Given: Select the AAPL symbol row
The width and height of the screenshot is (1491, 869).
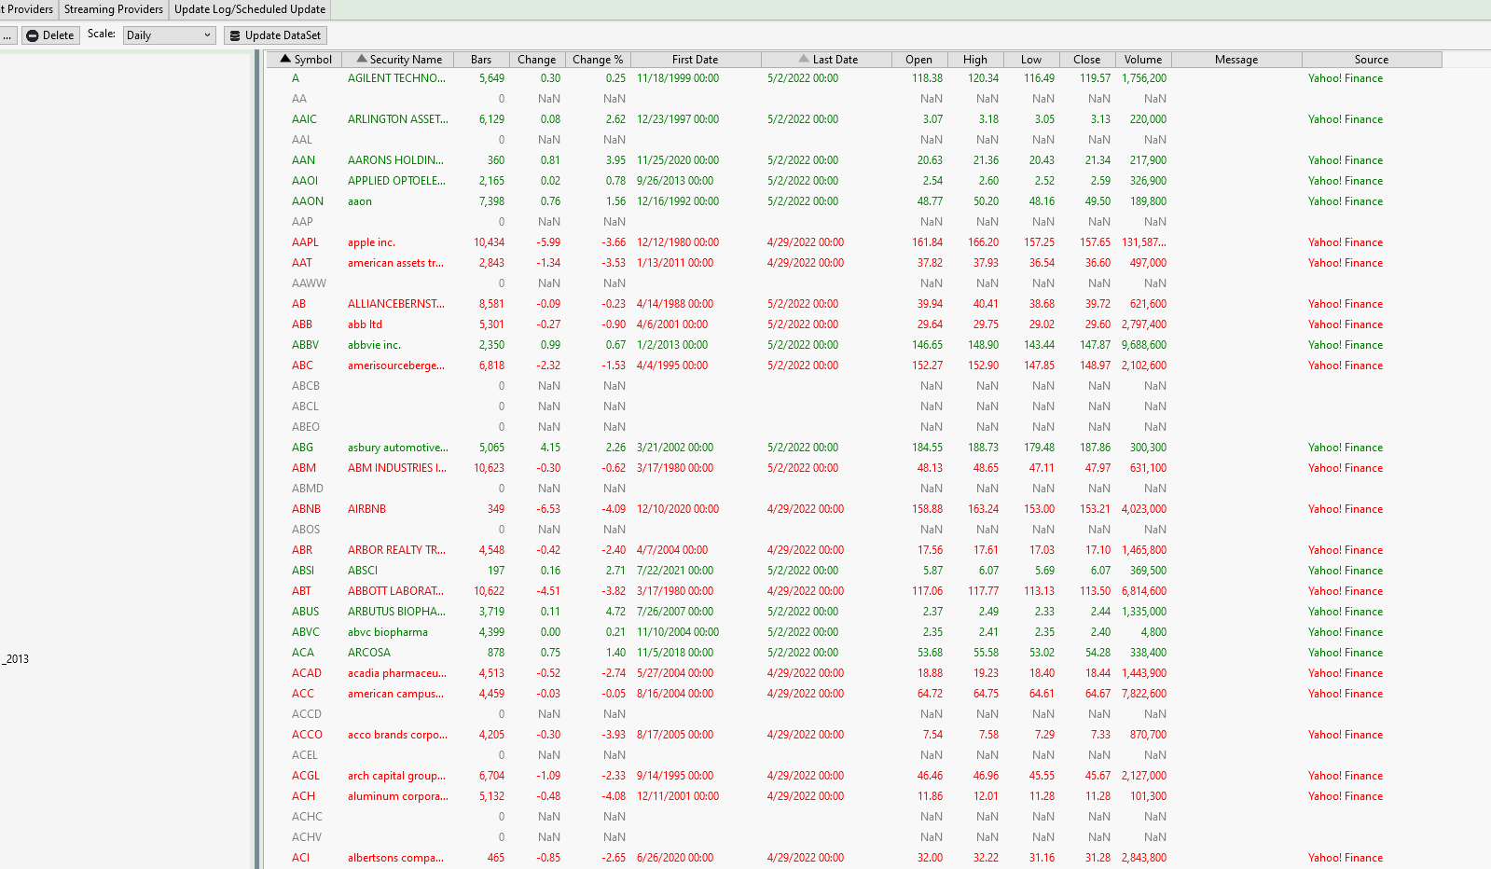Looking at the screenshot, I should click(305, 242).
